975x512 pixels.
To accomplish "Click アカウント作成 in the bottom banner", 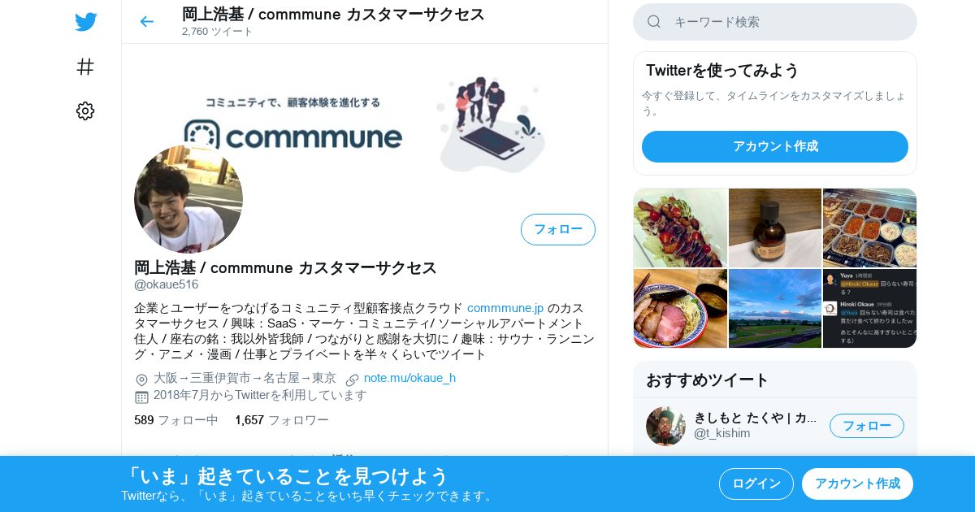I will coord(857,484).
